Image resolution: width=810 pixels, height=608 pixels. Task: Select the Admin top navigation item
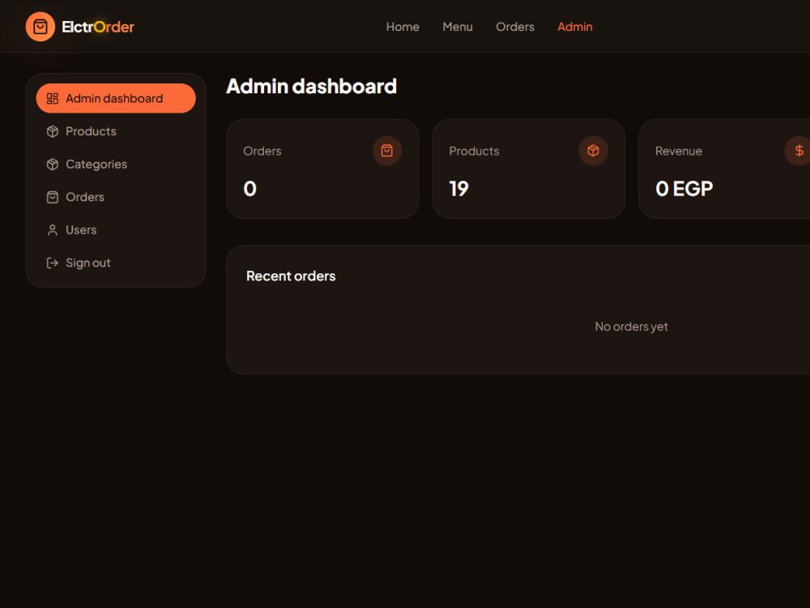coord(574,27)
